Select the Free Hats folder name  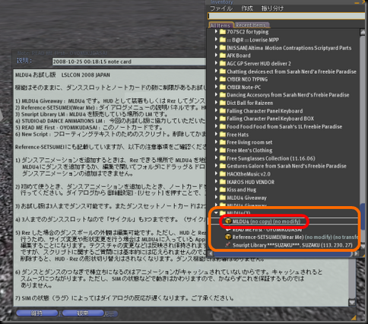pyautogui.click(x=237, y=135)
